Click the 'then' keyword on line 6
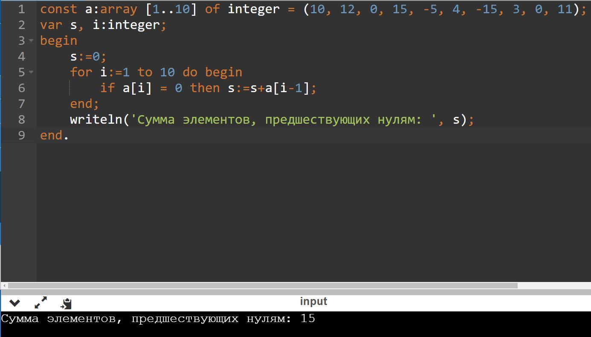This screenshot has height=337, width=591. pyautogui.click(x=205, y=88)
